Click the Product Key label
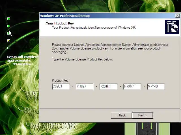 [x=60, y=80]
